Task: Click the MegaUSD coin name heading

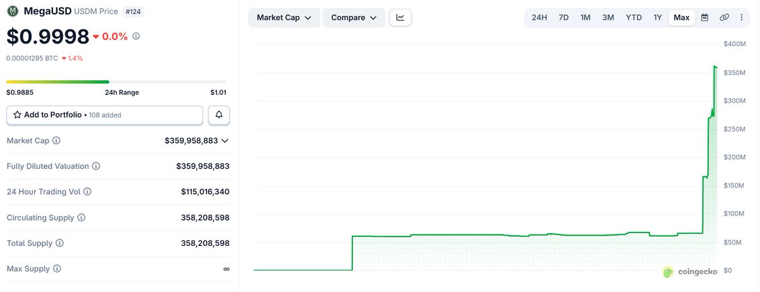Action: [x=46, y=11]
